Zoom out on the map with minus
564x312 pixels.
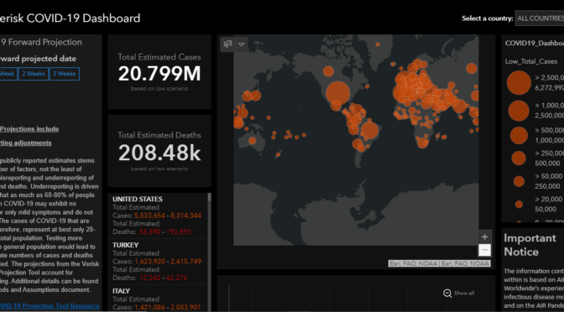tap(484, 250)
